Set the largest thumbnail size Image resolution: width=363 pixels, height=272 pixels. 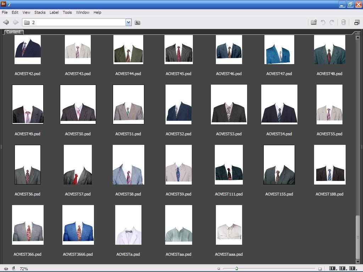point(320,268)
